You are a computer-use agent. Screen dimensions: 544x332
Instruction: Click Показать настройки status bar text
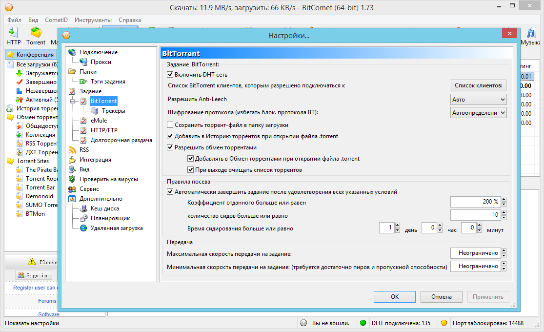(x=32, y=323)
